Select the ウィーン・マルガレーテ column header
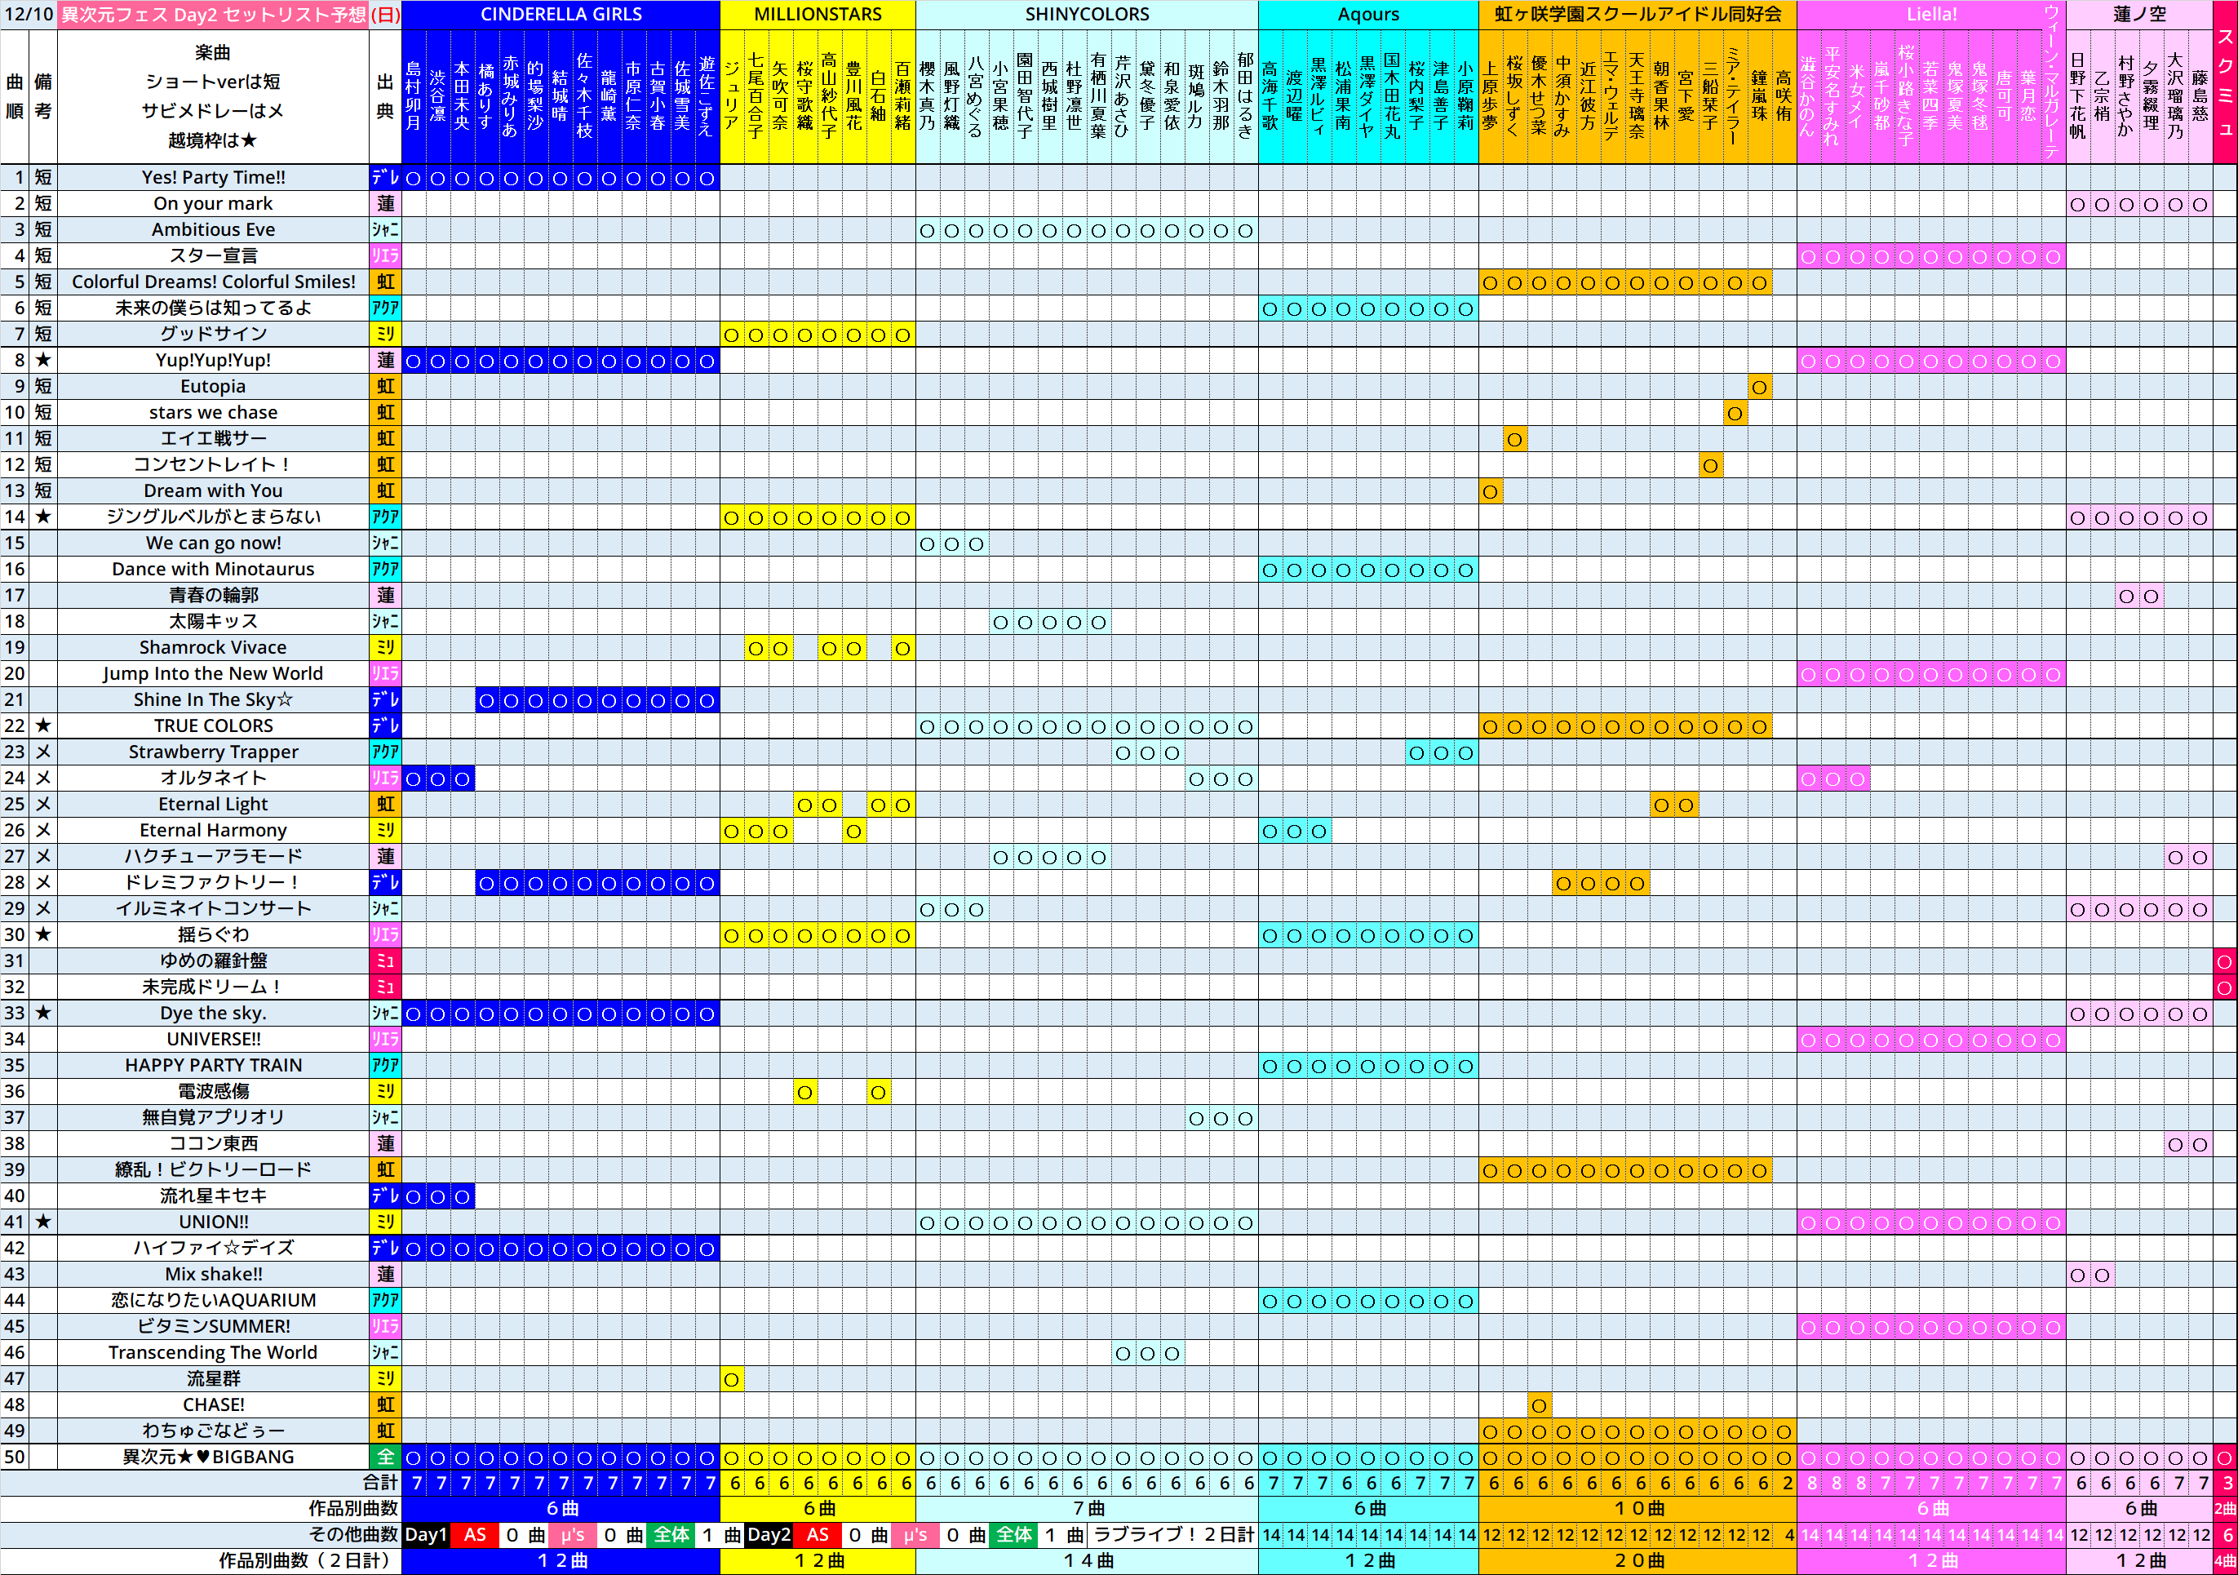The image size is (2238, 1575). click(2053, 82)
